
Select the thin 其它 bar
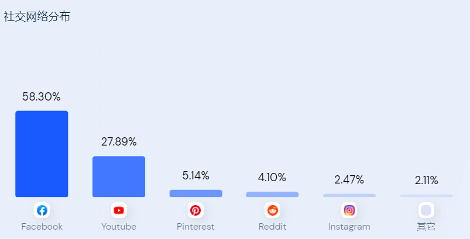(426, 196)
